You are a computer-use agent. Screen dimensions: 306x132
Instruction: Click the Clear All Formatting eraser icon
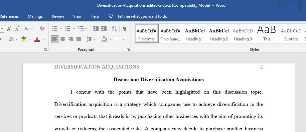coord(42,29)
